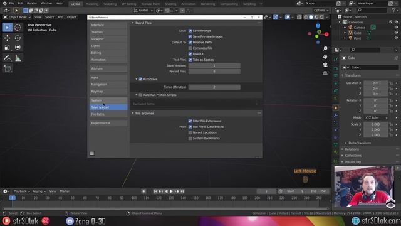401x226 pixels.
Task: Select the Move tool
Action: click(x=7, y=38)
